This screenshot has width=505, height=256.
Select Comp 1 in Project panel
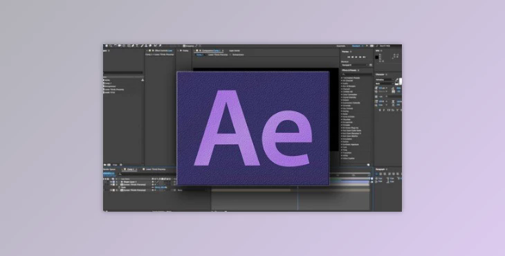[x=108, y=83]
